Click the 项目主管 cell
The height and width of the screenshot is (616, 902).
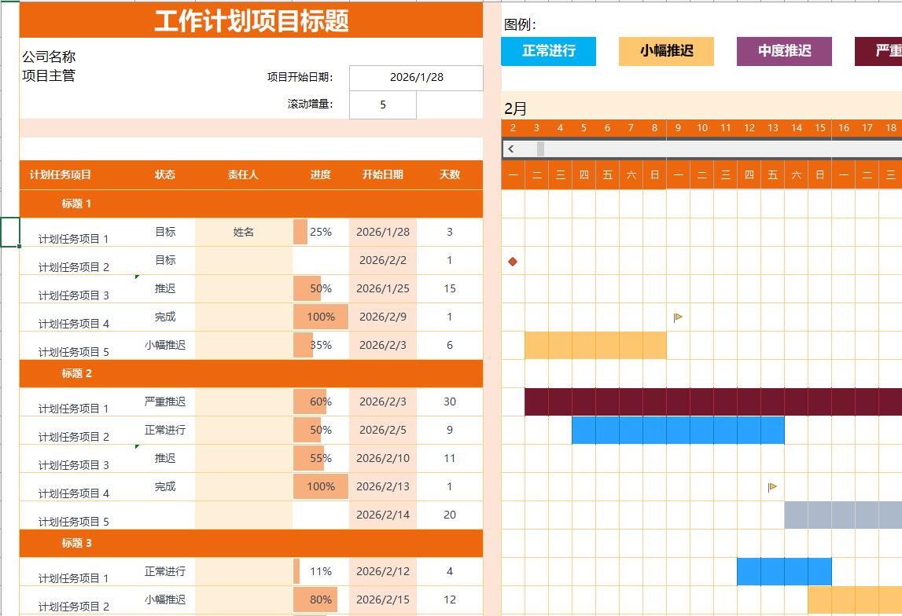pyautogui.click(x=49, y=76)
